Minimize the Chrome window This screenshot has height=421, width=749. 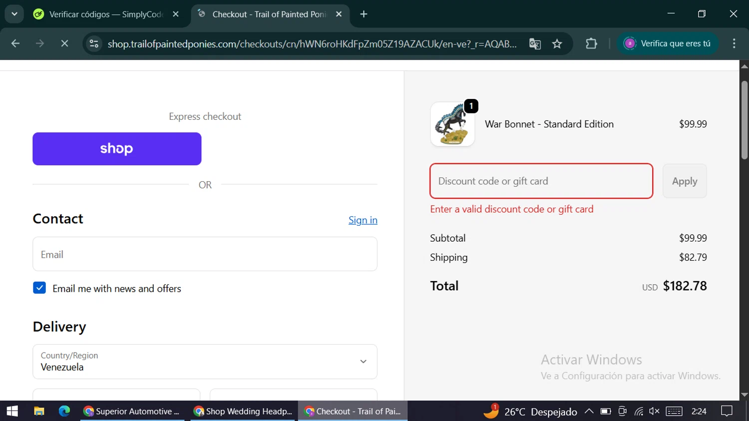671,14
